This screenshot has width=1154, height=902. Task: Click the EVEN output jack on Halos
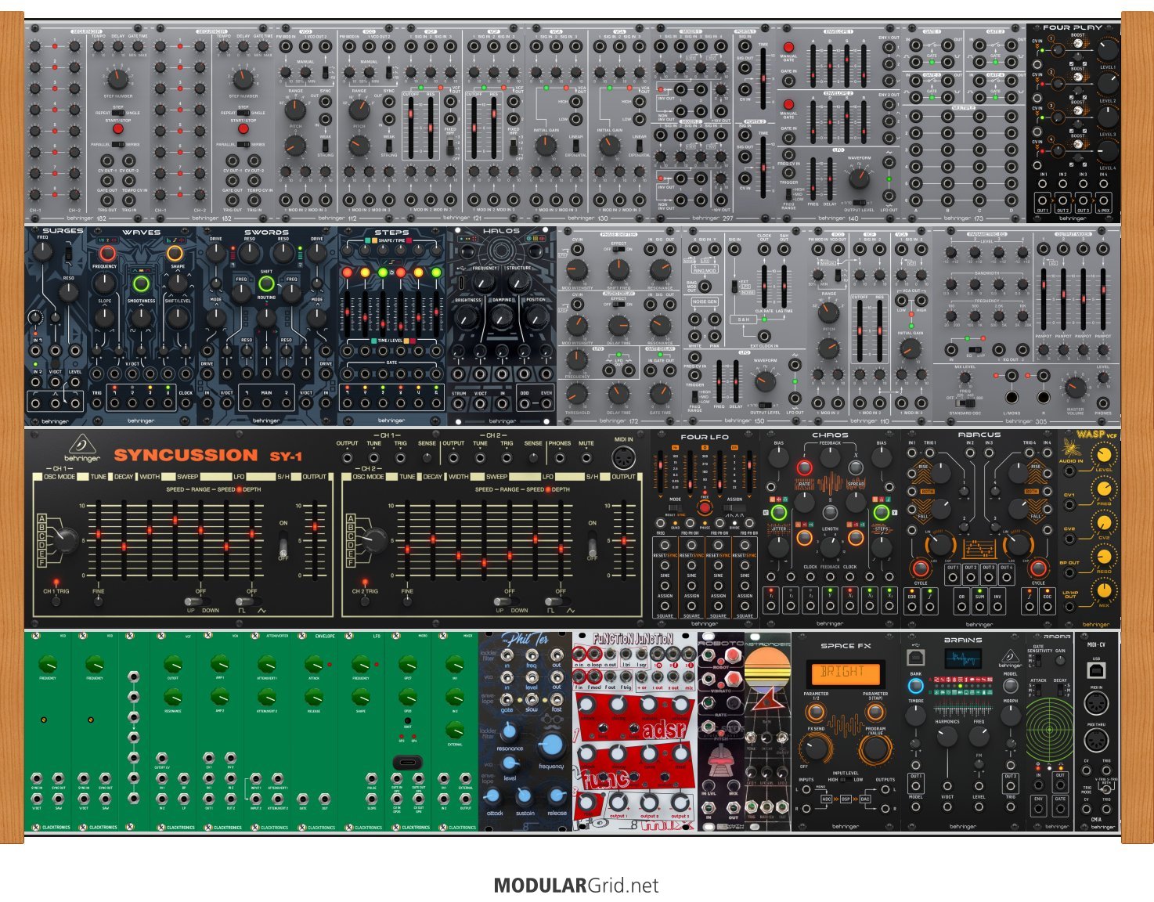pos(546,404)
